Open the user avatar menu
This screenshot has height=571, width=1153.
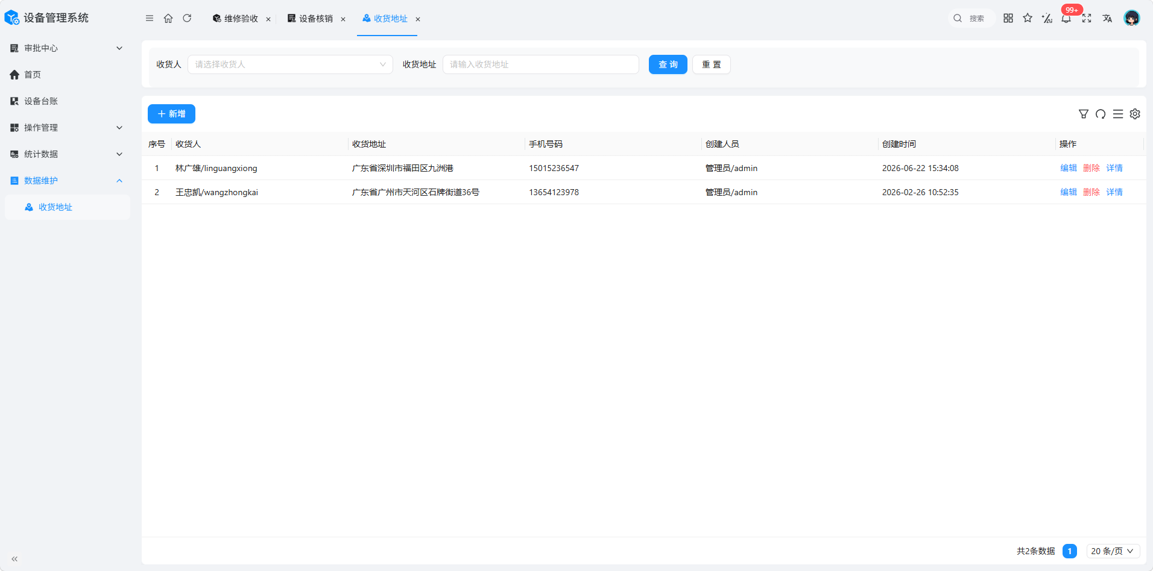(1132, 18)
